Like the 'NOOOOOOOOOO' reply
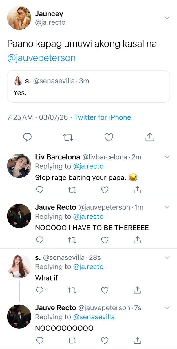Viewport: 177px width, 349px height. pyautogui.click(x=105, y=340)
